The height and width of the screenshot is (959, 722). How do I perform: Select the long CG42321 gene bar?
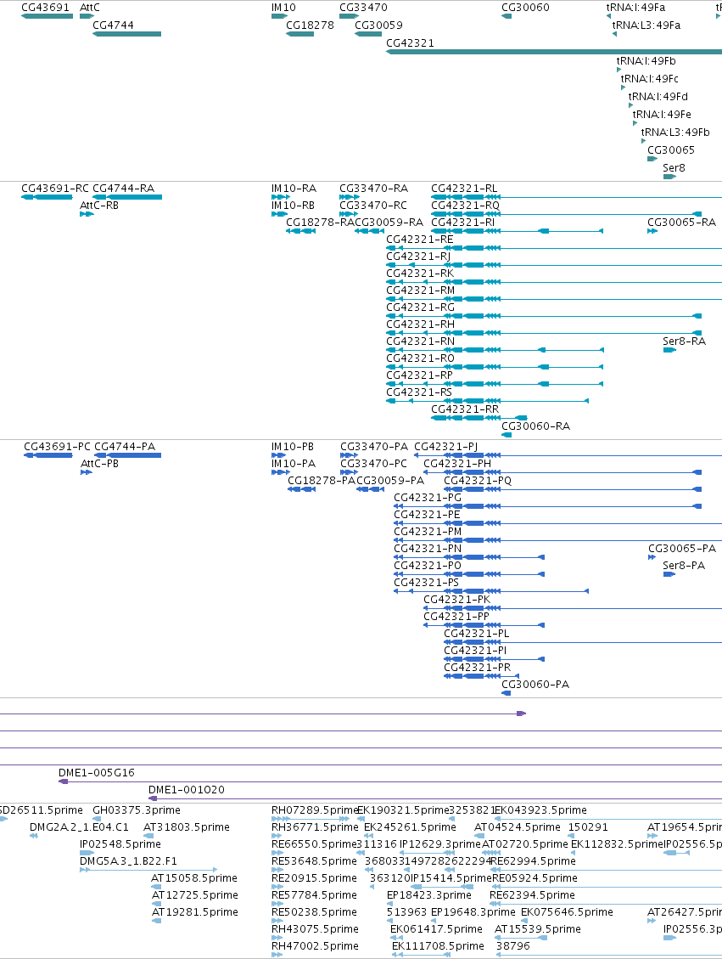pos(554,51)
